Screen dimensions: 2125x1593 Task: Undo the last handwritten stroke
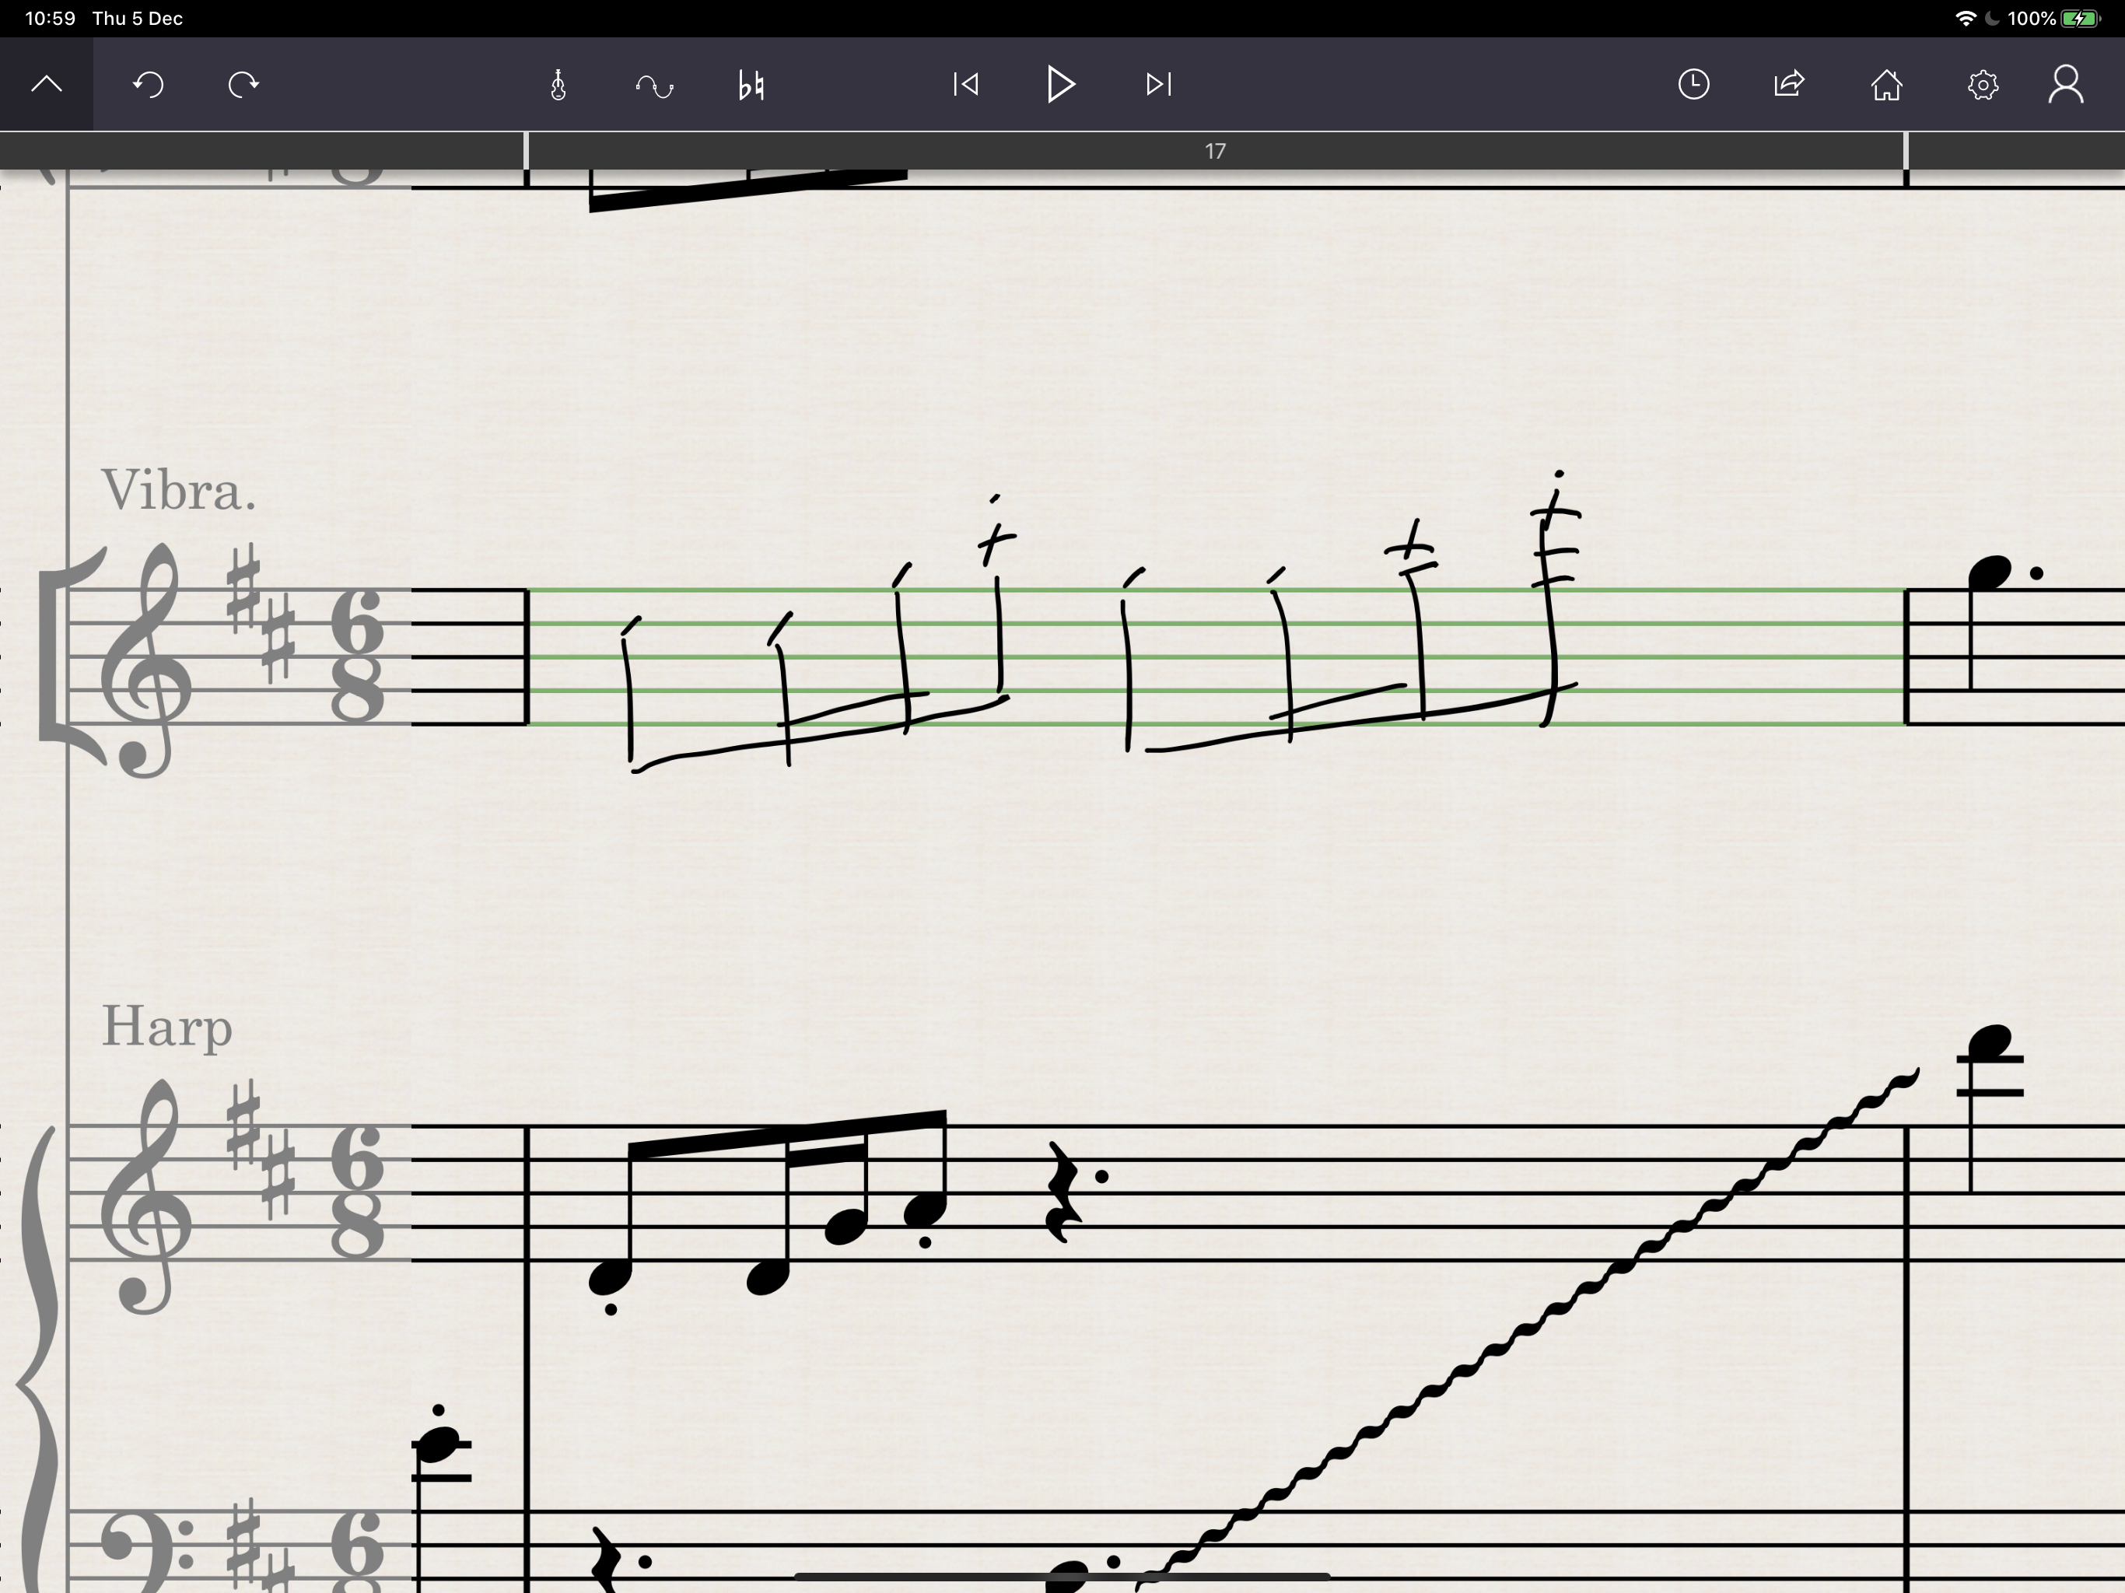[x=148, y=85]
